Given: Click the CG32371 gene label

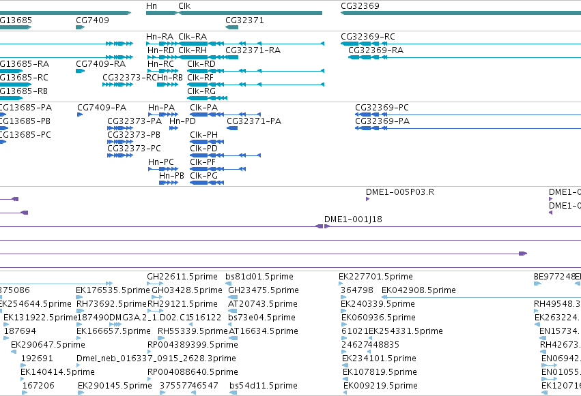Looking at the screenshot, I should pos(244,20).
